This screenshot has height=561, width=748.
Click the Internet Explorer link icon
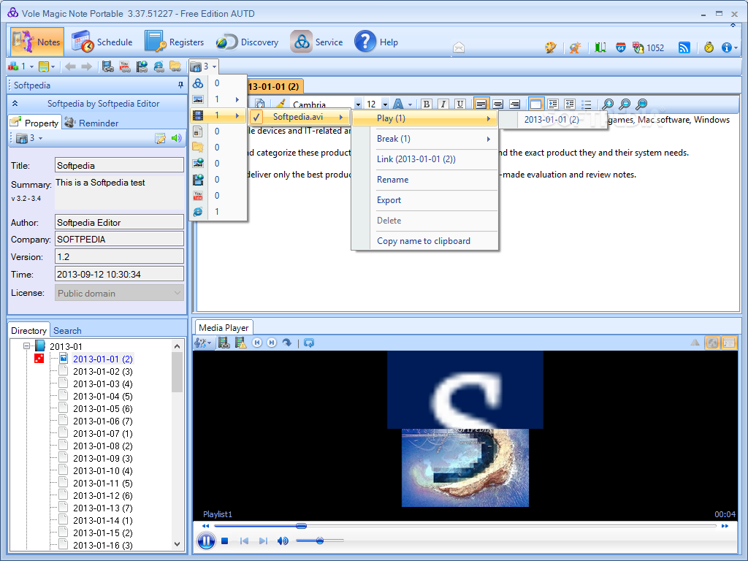159,66
